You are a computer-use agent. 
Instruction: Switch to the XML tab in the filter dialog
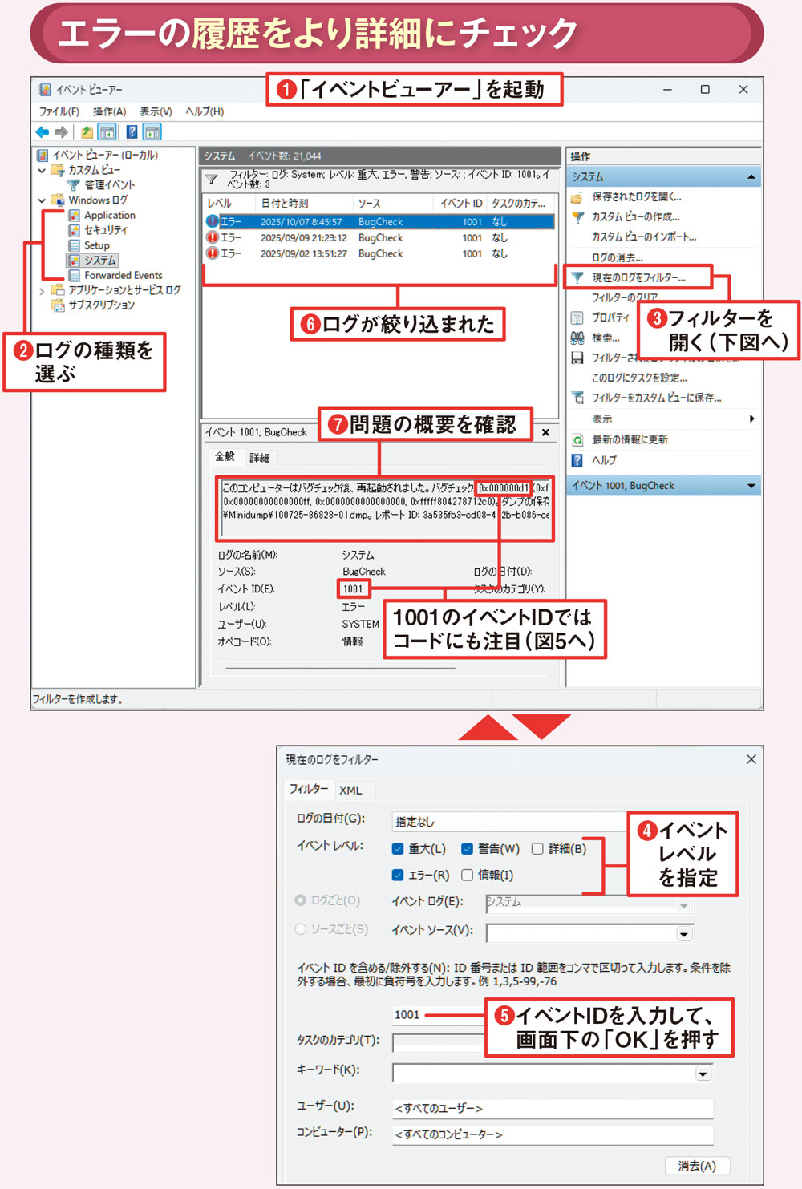tap(350, 790)
